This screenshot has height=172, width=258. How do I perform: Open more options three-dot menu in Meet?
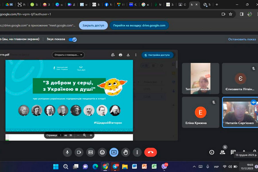137,152
